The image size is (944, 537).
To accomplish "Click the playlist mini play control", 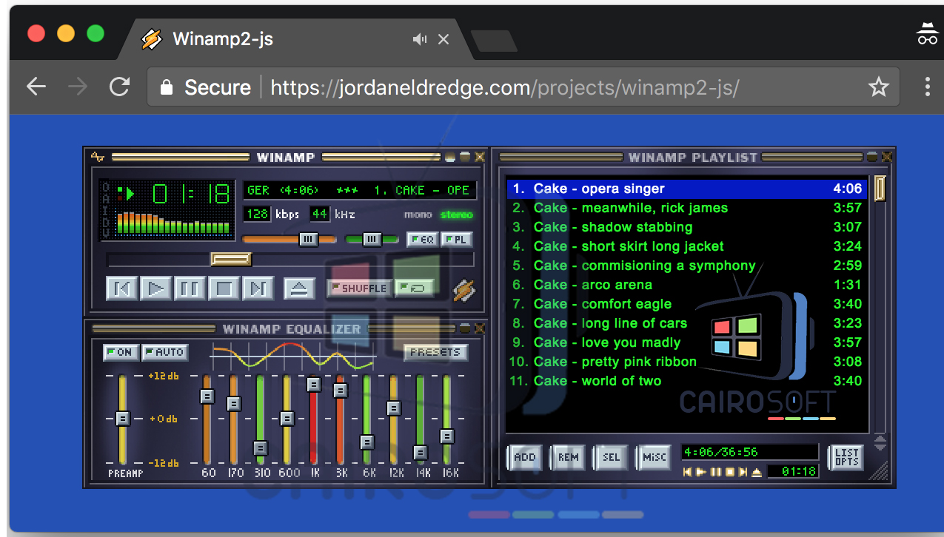I will pyautogui.click(x=701, y=472).
